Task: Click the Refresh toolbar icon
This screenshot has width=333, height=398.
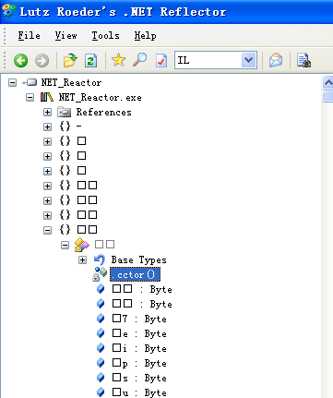Action: click(91, 60)
